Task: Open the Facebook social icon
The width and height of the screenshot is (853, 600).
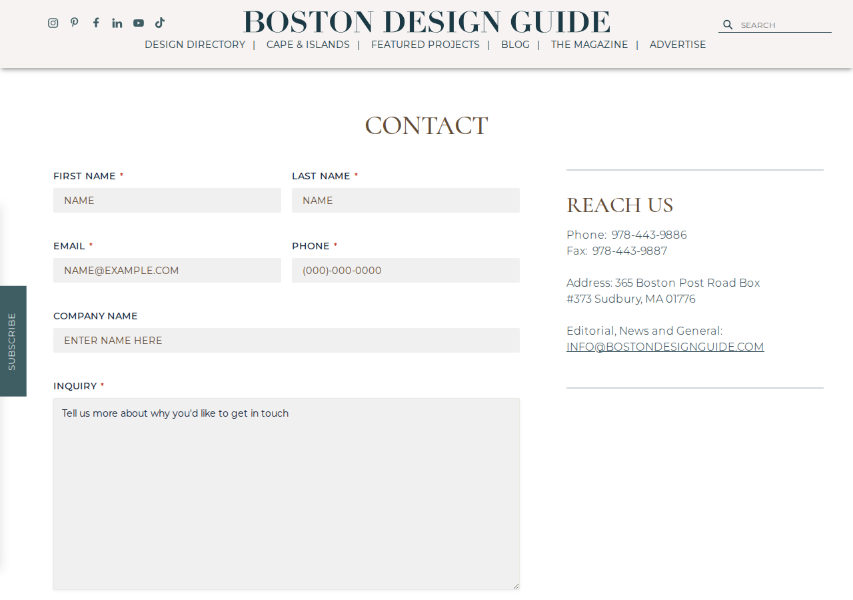Action: tap(96, 23)
